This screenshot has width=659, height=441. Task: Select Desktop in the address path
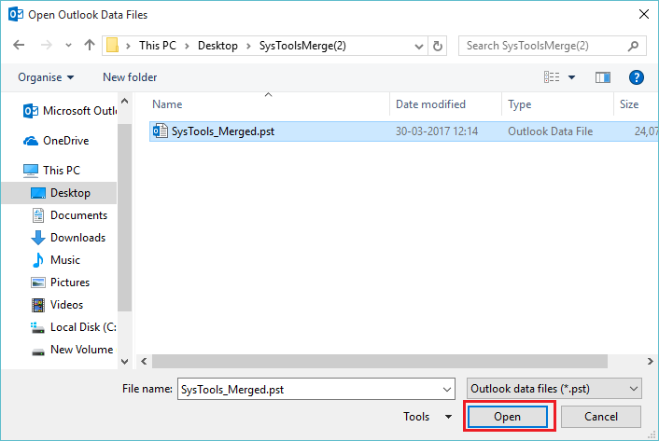(x=217, y=46)
